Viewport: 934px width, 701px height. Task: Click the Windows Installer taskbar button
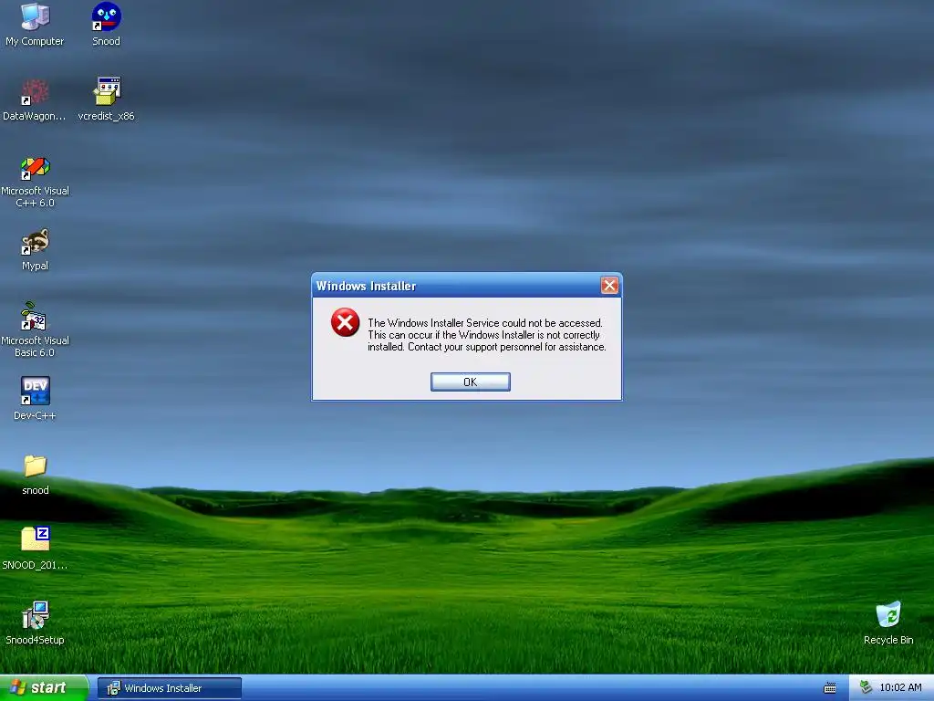[169, 688]
